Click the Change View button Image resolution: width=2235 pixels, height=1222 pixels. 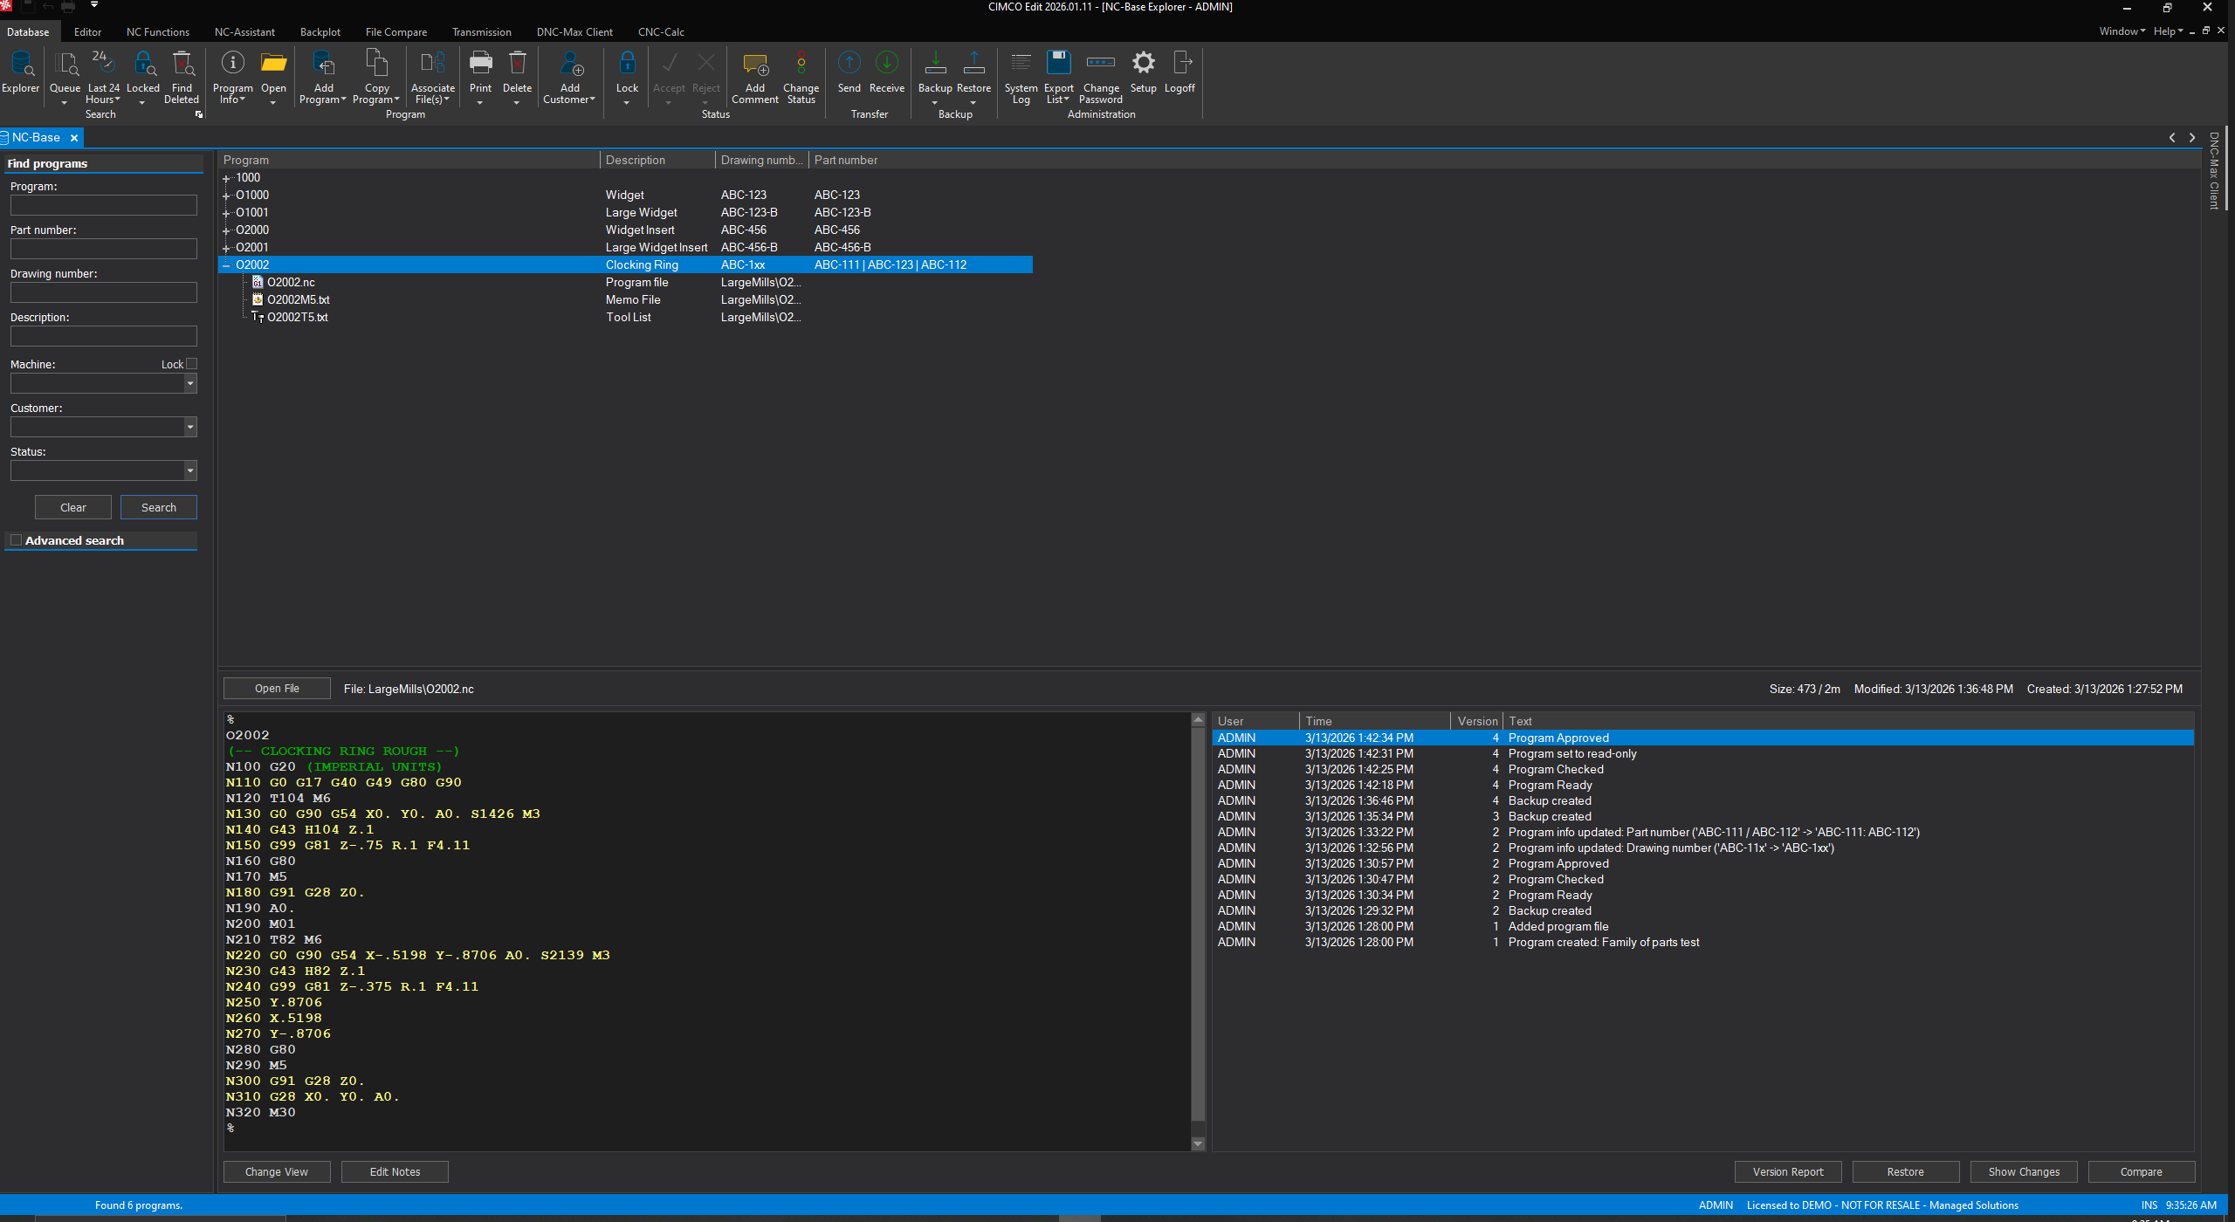tap(277, 1172)
